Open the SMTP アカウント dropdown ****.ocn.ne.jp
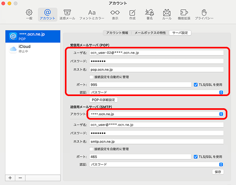The height and width of the screenshot is (185, 236). 157,114
